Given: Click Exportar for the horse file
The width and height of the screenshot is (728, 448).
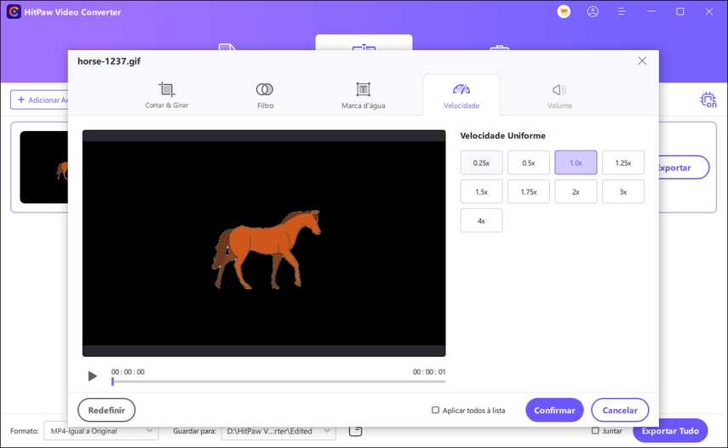Looking at the screenshot, I should point(683,167).
